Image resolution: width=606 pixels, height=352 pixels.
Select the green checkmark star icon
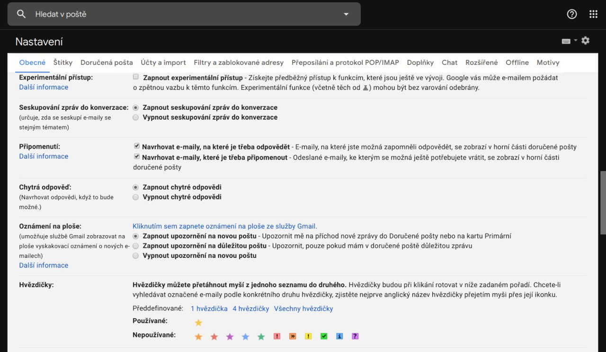point(324,336)
